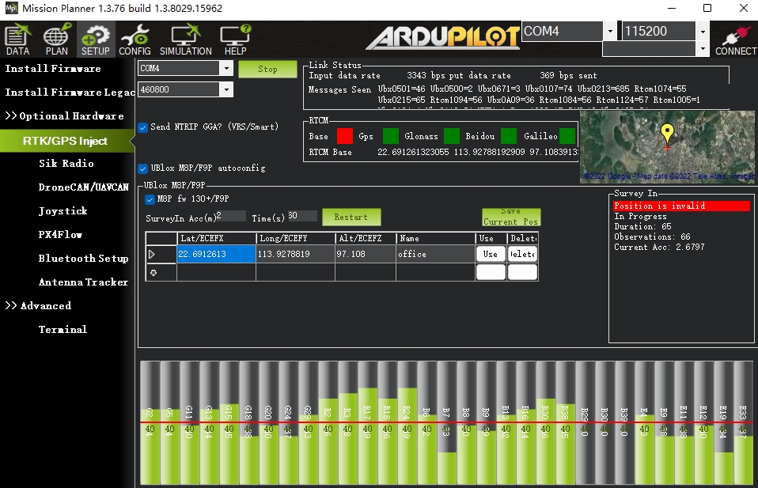This screenshot has height=488, width=758.
Task: Click the Position is invalid warning
Action: pos(681,206)
